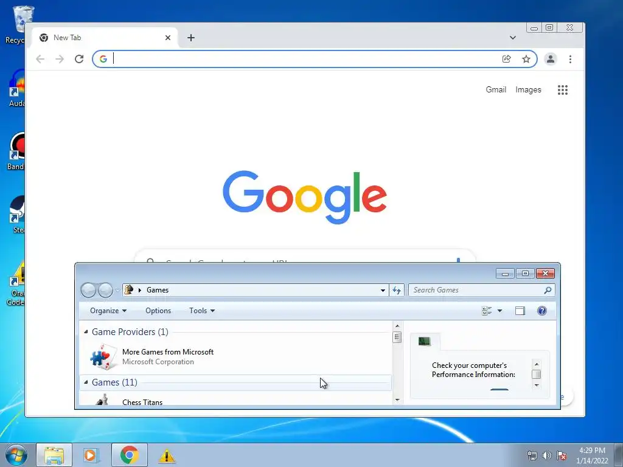Open breadcrumb arrow before Games
Image resolution: width=623 pixels, height=467 pixels.
140,290
